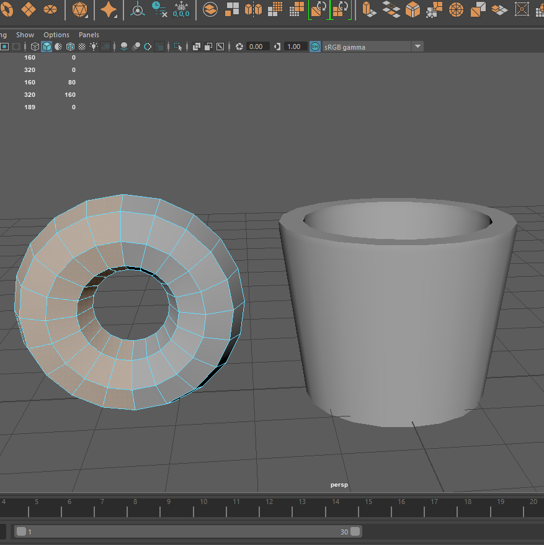Toggle wireframe display cube in panel toolbar
This screenshot has height=545, width=544.
35,47
